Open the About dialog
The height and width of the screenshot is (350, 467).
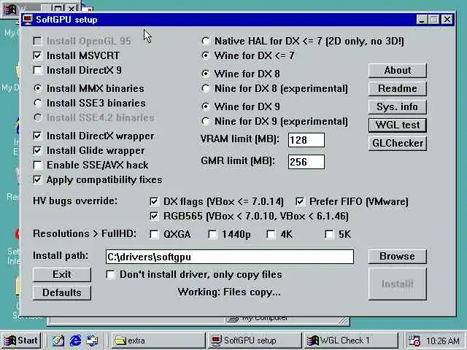[397, 71]
